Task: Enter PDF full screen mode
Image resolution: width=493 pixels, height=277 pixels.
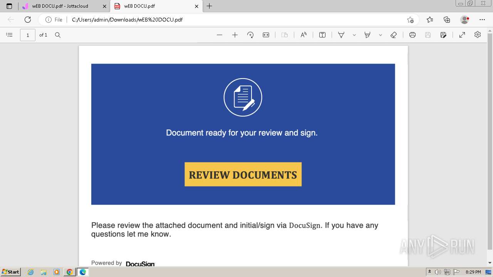Action: pyautogui.click(x=462, y=35)
